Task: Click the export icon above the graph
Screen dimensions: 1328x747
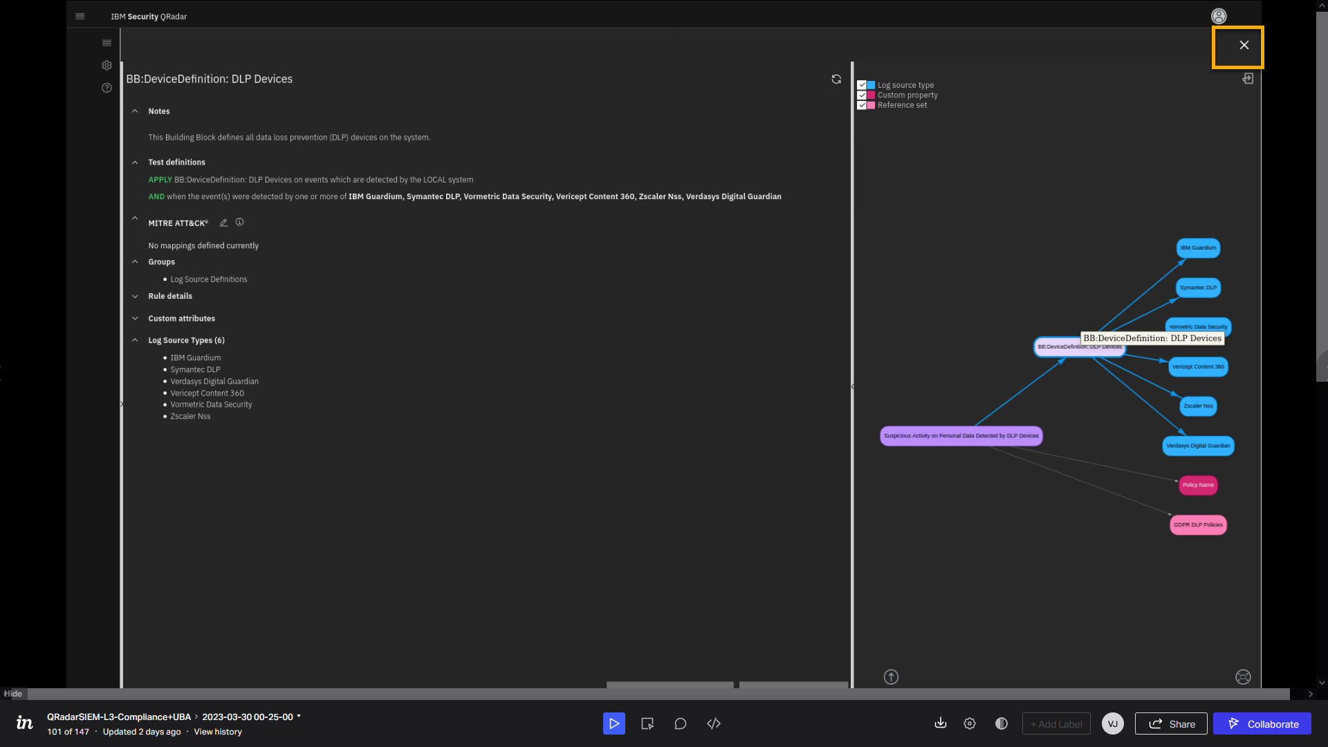Action: click(1248, 79)
